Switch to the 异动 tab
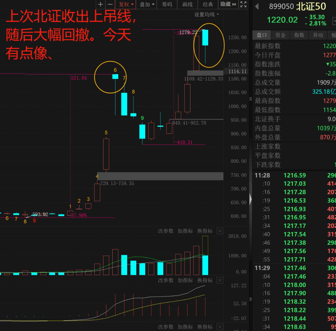This screenshot has width=336, height=331. tap(318, 35)
